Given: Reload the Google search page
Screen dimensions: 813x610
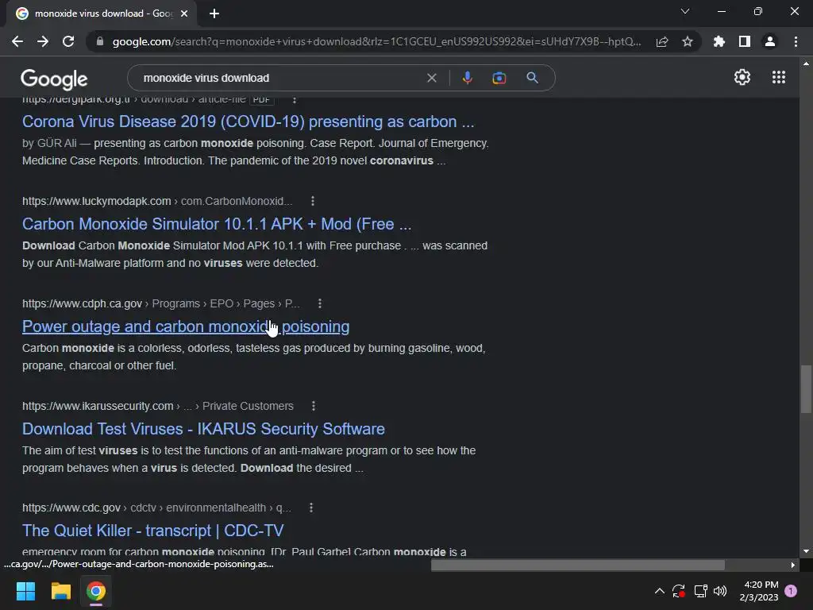Looking at the screenshot, I should (x=68, y=41).
